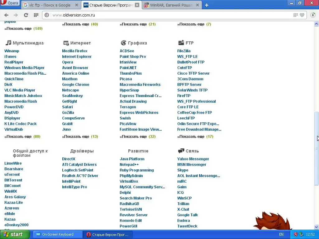Open the downloads icon
Viewport: 319px width, 239px height.
point(313,15)
